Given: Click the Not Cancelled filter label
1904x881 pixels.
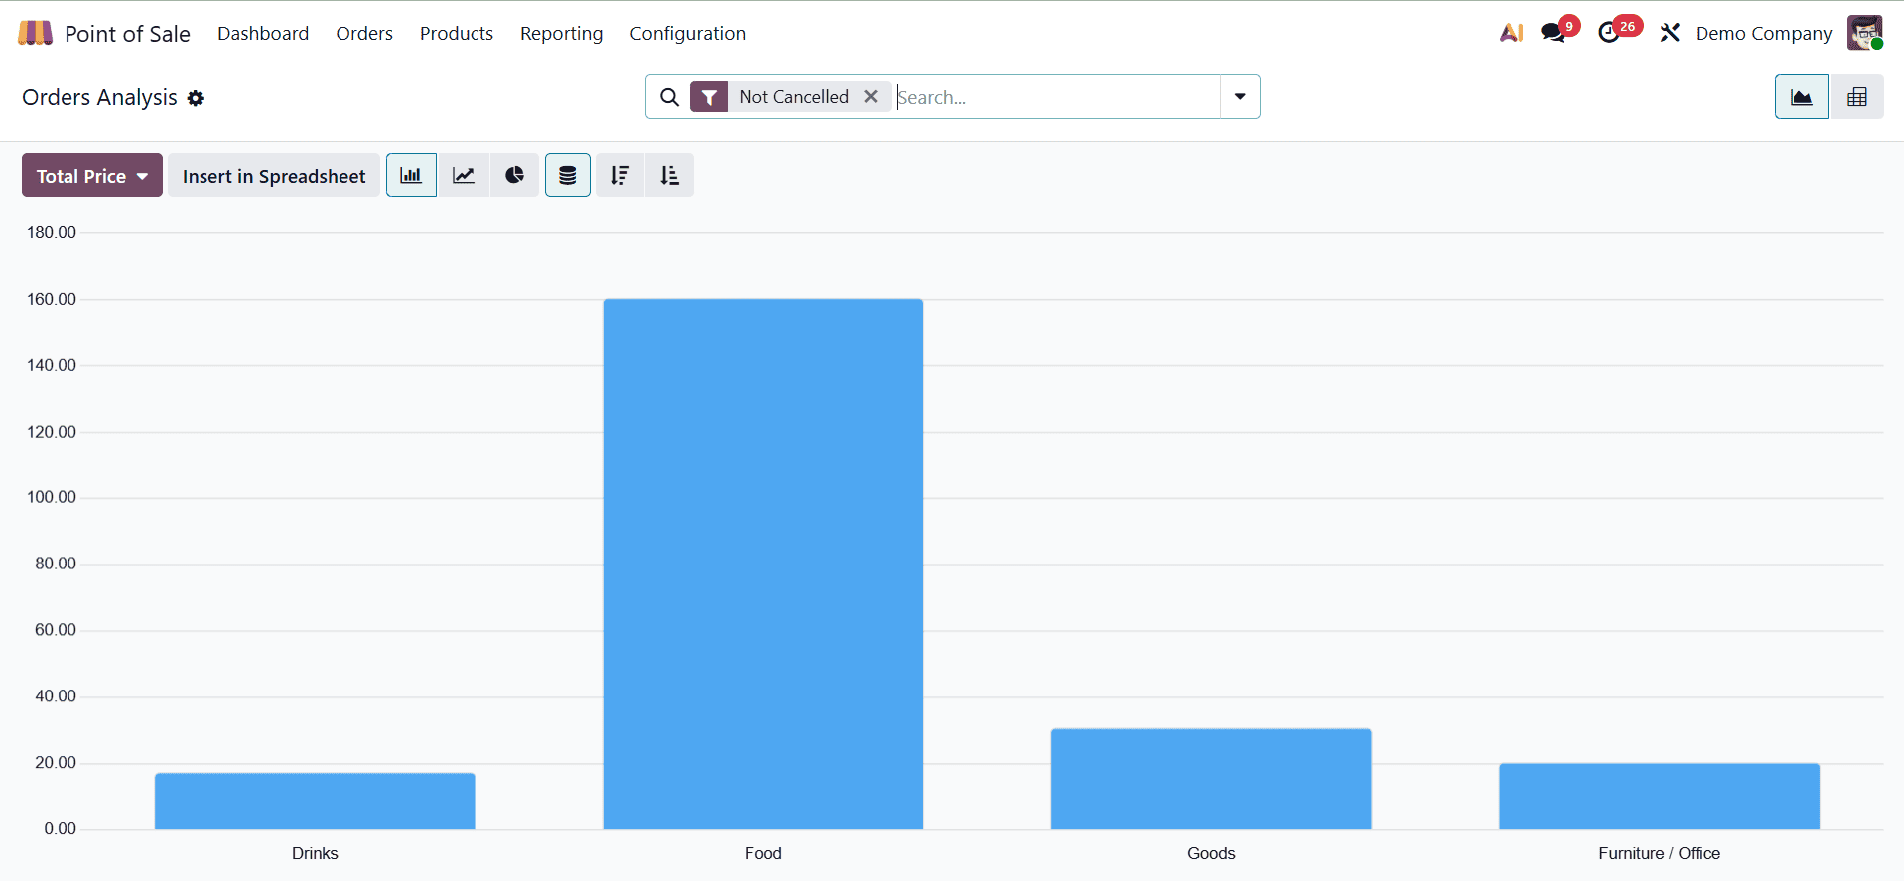Looking at the screenshot, I should coord(794,97).
